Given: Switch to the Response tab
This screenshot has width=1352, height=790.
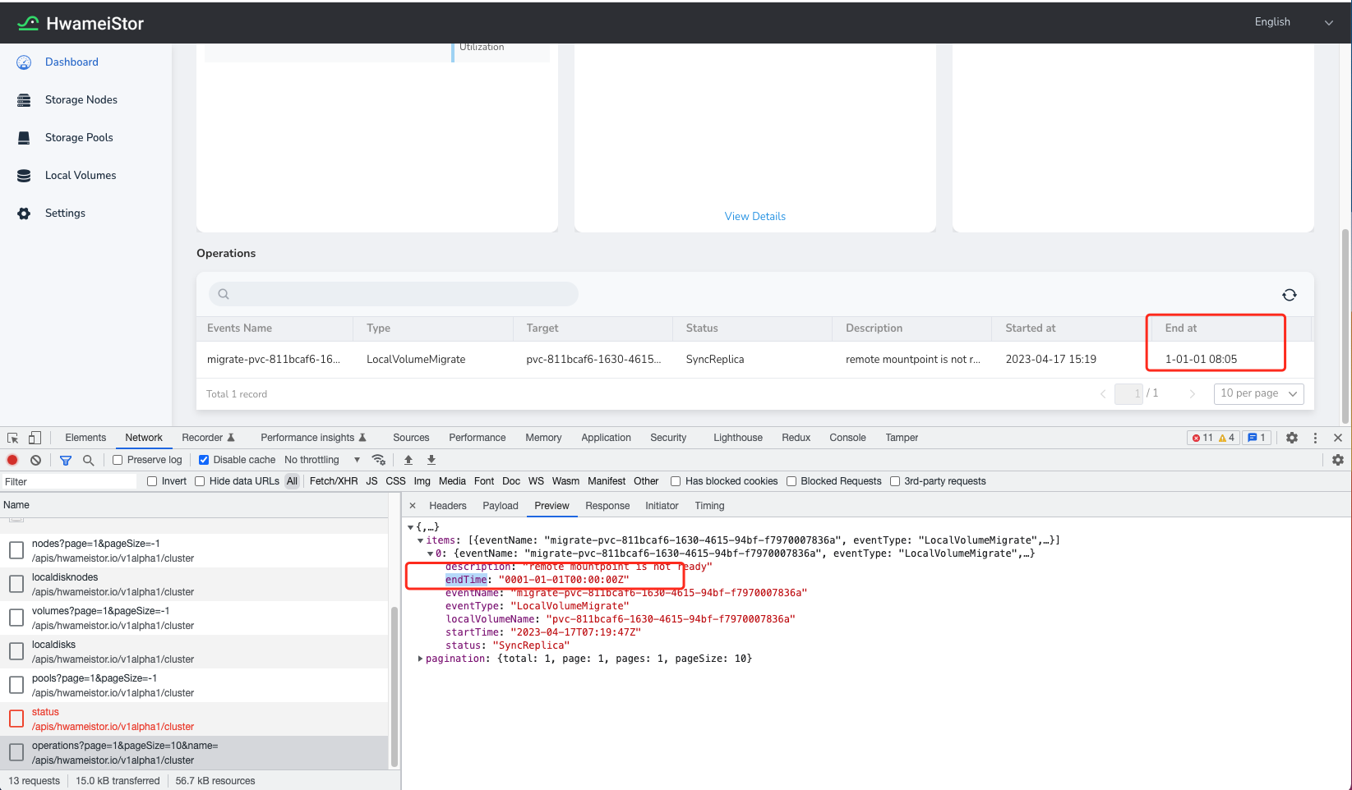Looking at the screenshot, I should 607,505.
